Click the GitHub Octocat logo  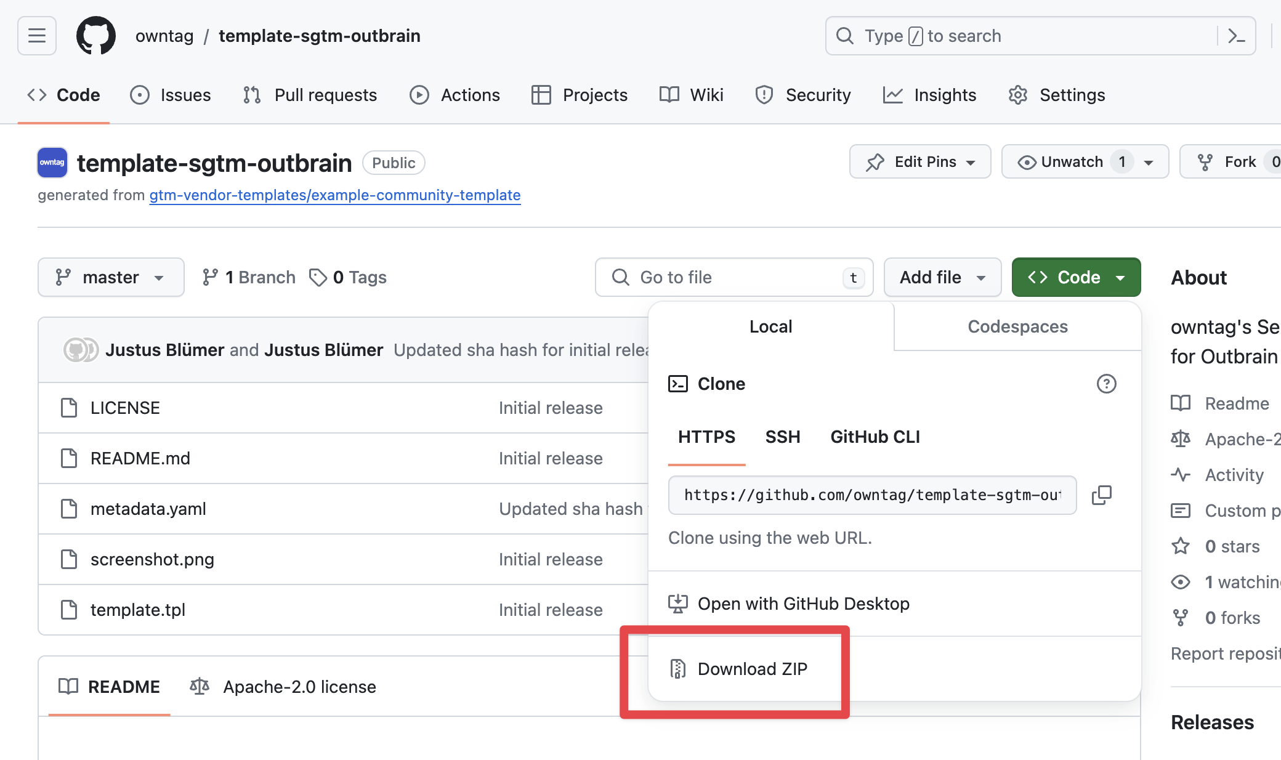[95, 36]
